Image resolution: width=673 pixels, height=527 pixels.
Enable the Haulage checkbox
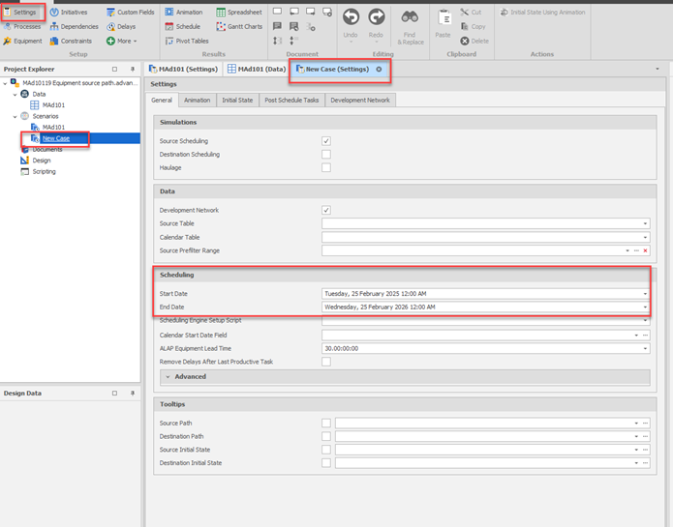pos(326,168)
